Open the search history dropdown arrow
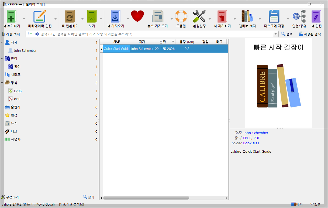 coord(276,34)
